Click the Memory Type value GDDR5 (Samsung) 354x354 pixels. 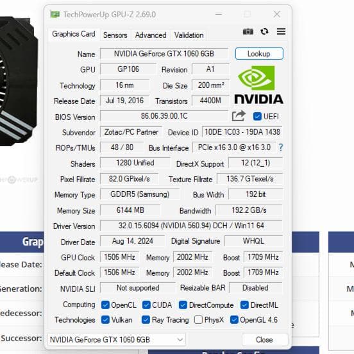tap(140, 194)
